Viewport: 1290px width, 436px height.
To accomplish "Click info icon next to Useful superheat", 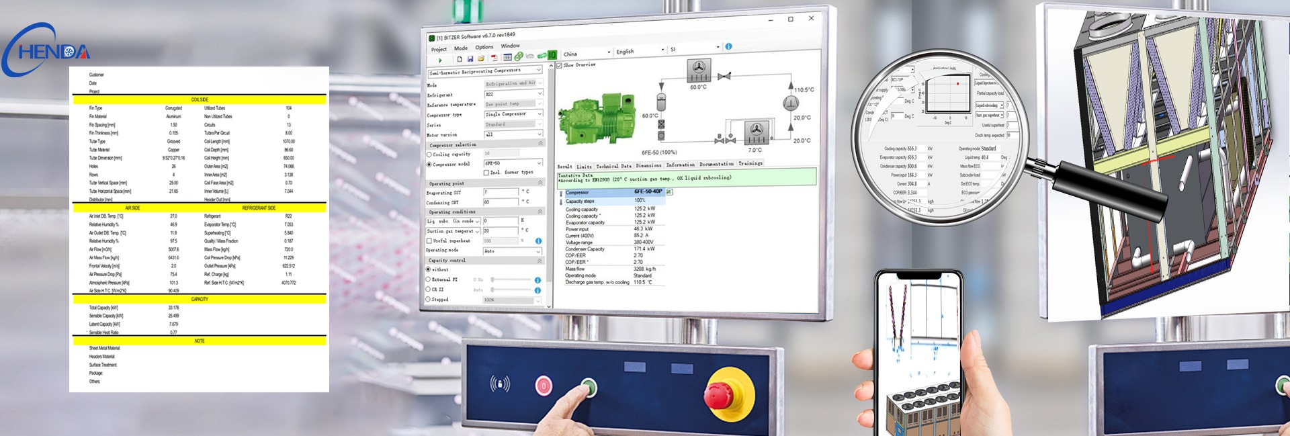I will [x=538, y=241].
